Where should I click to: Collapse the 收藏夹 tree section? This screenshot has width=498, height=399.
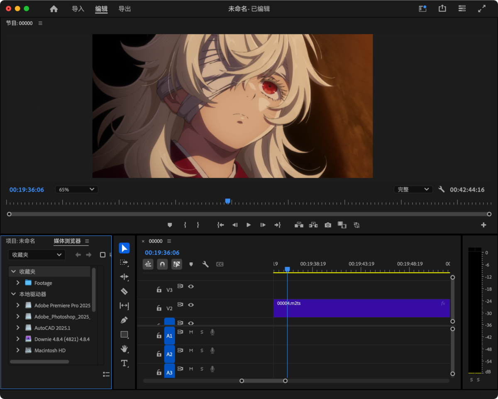[13, 271]
